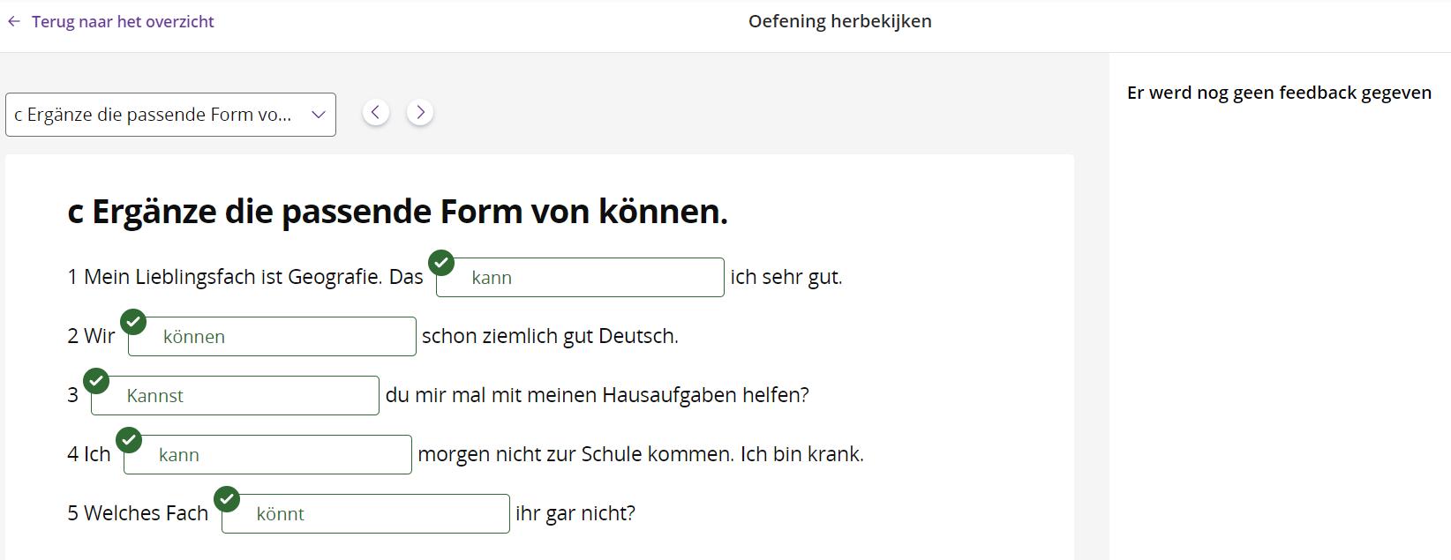Click the exercise heading 'Ergänze die passende Form'
The image size is (1451, 560).
[397, 212]
